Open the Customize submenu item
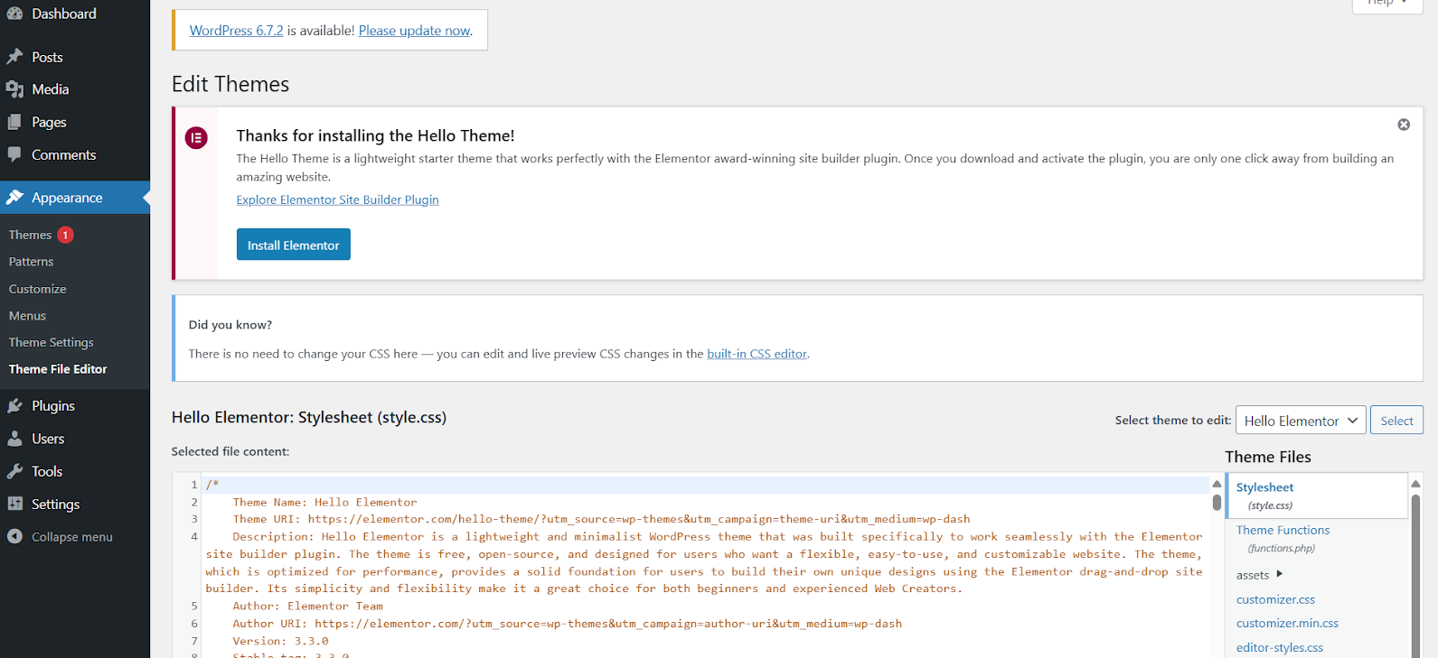 point(38,289)
